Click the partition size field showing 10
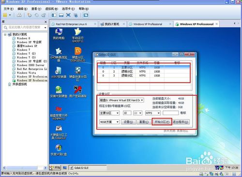 coord(127,113)
